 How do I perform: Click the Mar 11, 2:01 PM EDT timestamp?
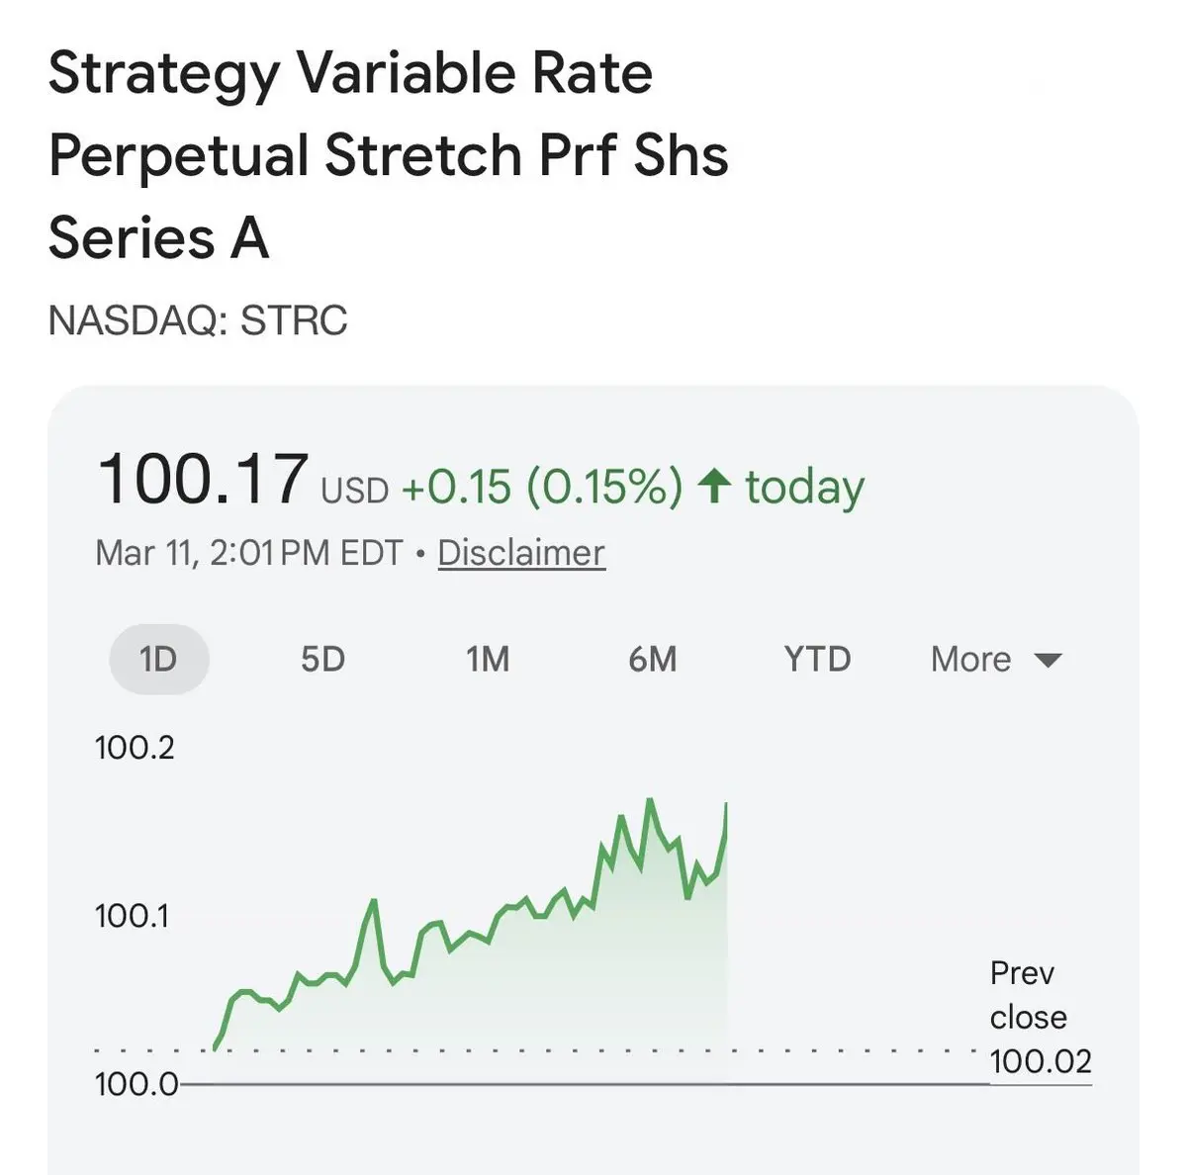pyautogui.click(x=249, y=553)
